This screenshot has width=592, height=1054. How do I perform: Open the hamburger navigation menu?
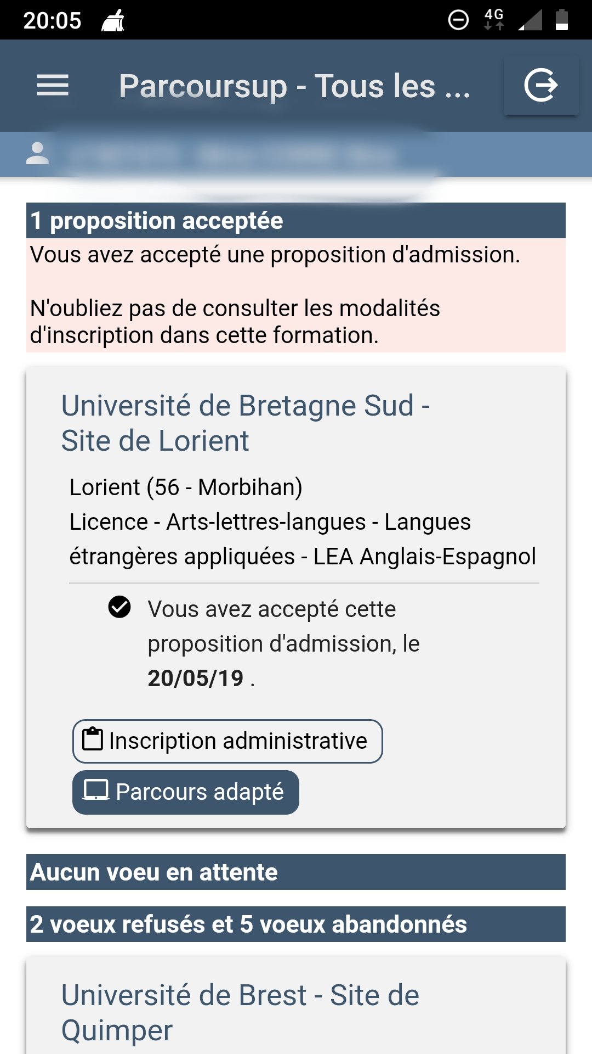click(x=53, y=86)
